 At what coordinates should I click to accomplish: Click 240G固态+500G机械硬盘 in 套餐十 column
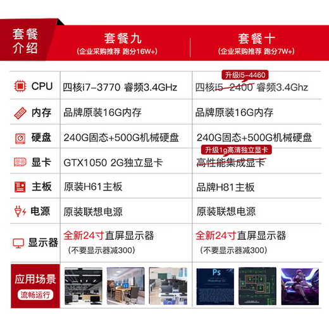click(254, 137)
